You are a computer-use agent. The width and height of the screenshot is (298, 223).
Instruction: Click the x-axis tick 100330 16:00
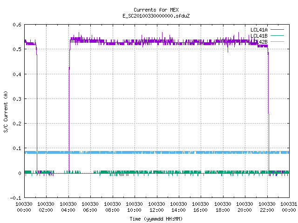click(201, 207)
